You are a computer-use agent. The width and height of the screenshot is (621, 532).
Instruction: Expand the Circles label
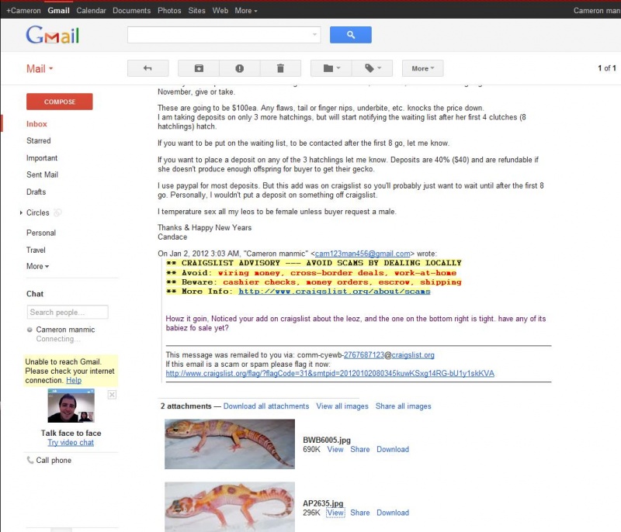pyautogui.click(x=21, y=212)
